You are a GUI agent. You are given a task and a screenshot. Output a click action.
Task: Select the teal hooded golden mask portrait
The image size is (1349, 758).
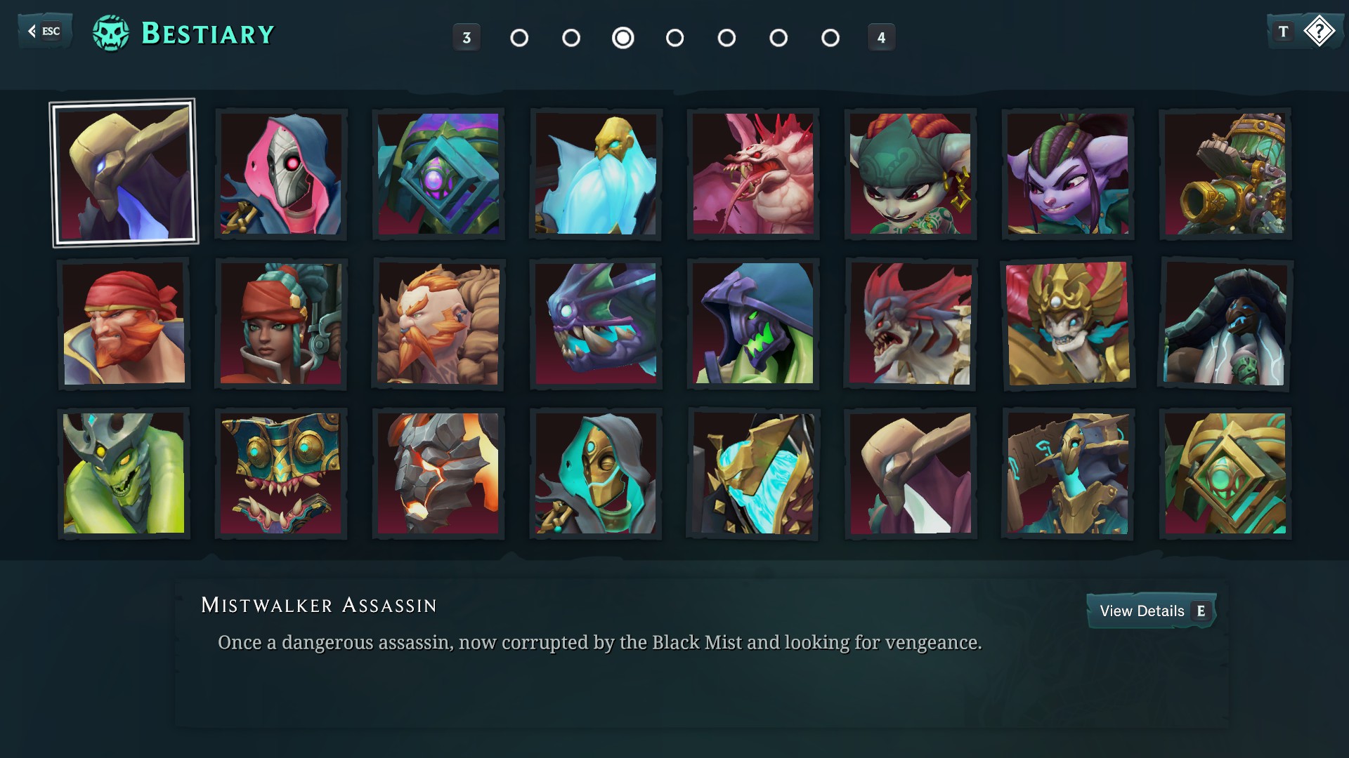596,473
